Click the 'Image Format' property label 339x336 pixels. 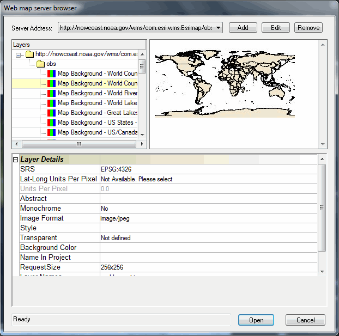42,218
